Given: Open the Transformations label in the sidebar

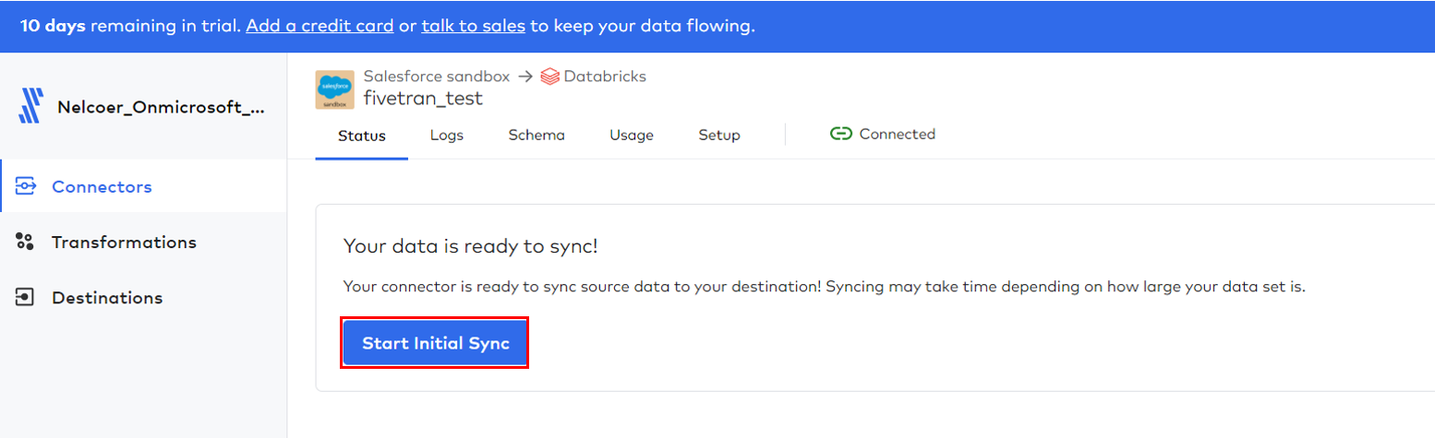Looking at the screenshot, I should tap(124, 243).
